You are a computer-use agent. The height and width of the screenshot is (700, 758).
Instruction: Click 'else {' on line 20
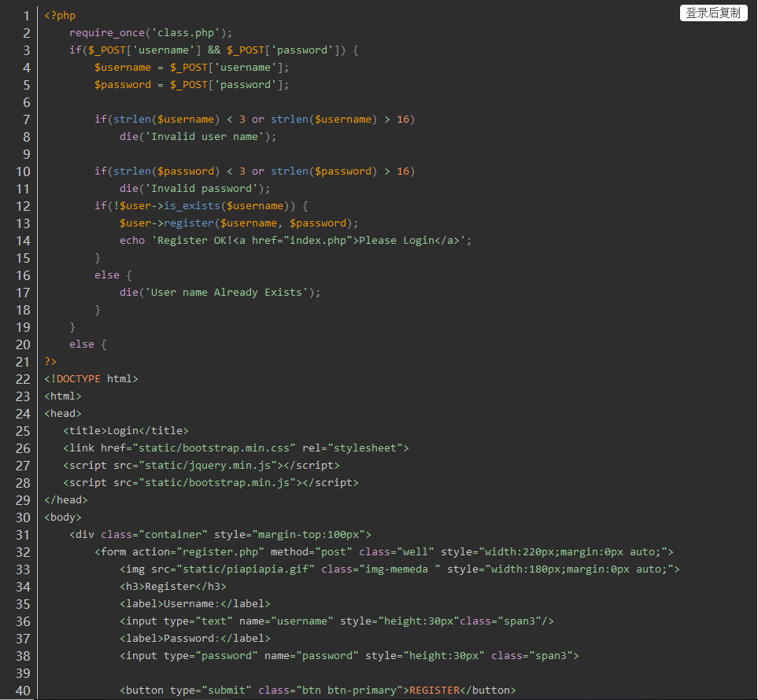tap(88, 344)
